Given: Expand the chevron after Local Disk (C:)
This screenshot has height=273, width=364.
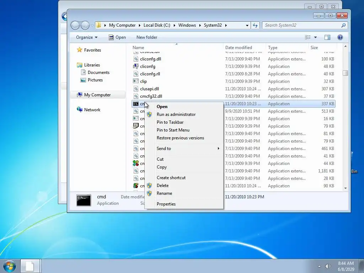Looking at the screenshot, I should point(174,25).
